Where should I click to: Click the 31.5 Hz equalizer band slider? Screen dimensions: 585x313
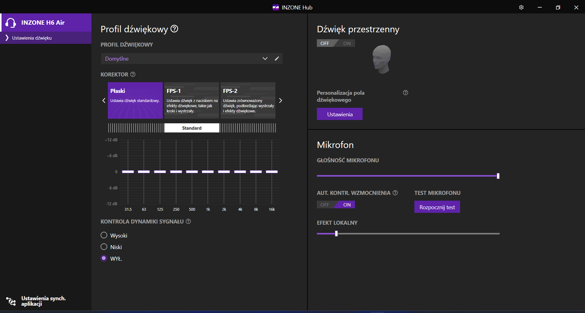[128, 172]
